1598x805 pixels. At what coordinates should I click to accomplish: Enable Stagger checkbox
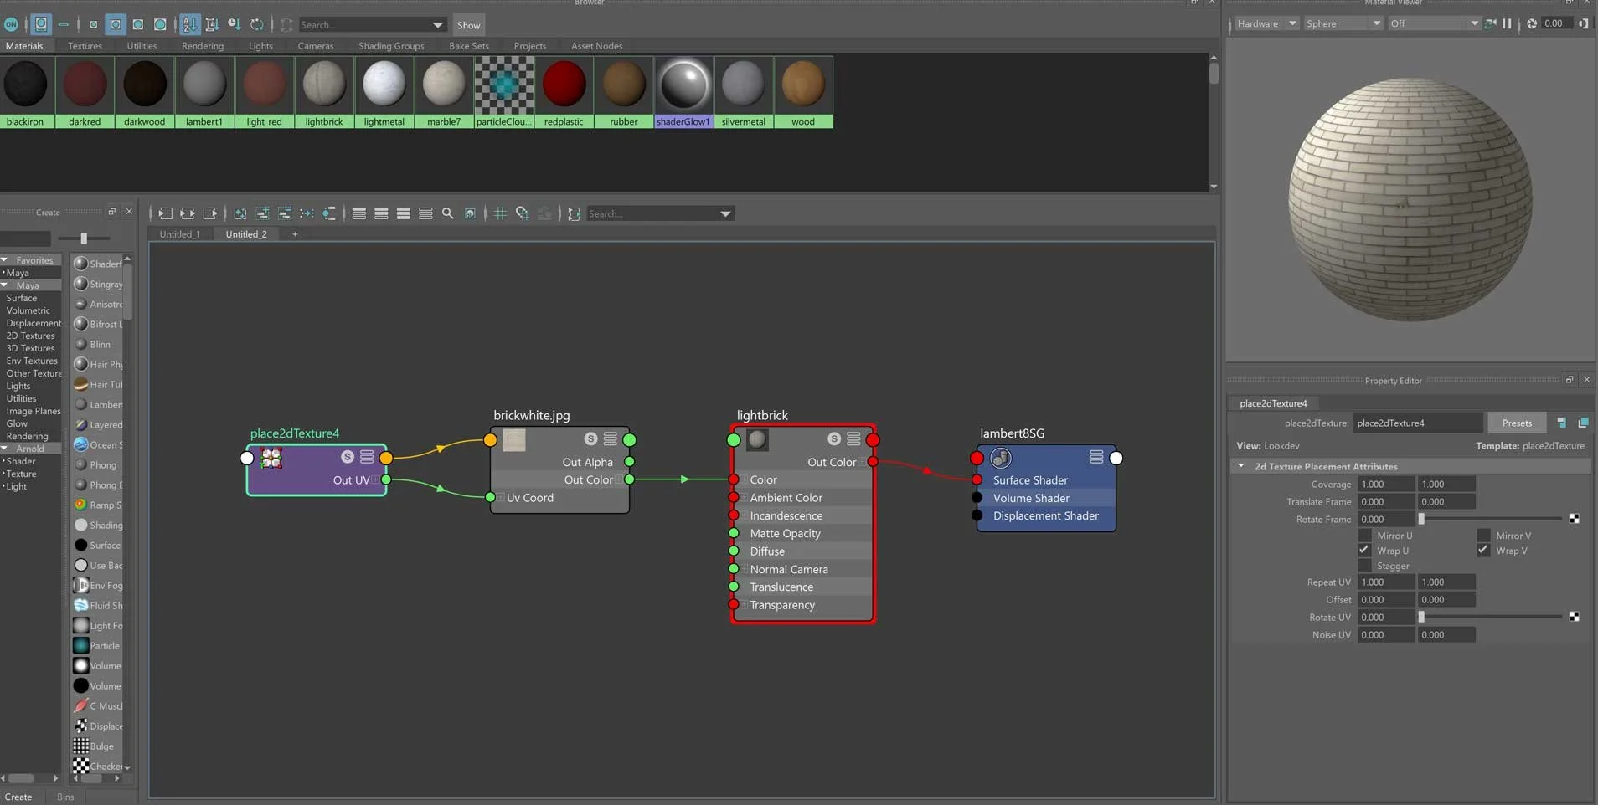pyautogui.click(x=1364, y=566)
